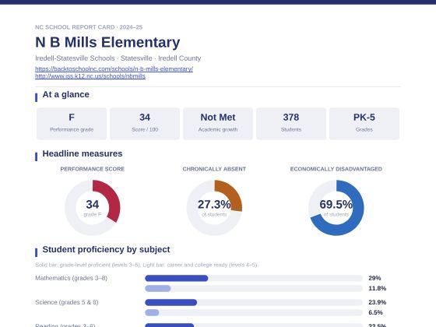Click the red performance score donut chart
The height and width of the screenshot is (327, 436).
tap(93, 207)
